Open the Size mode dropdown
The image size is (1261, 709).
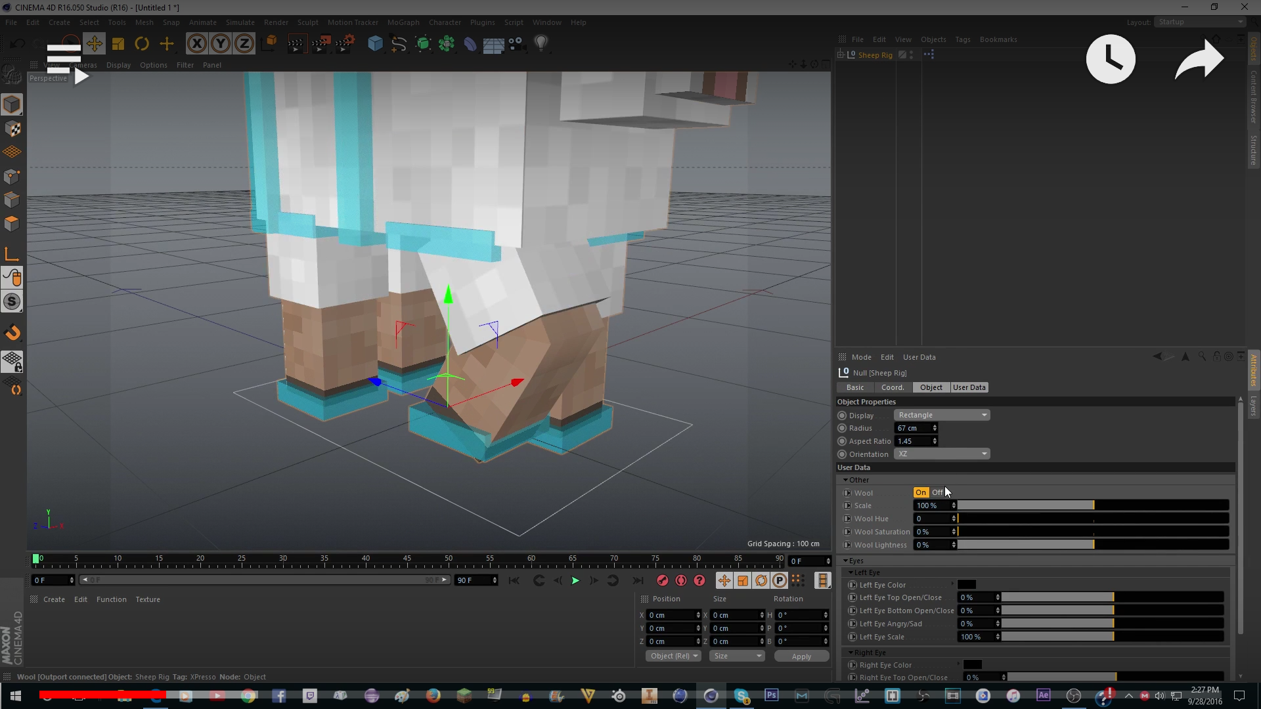click(737, 656)
